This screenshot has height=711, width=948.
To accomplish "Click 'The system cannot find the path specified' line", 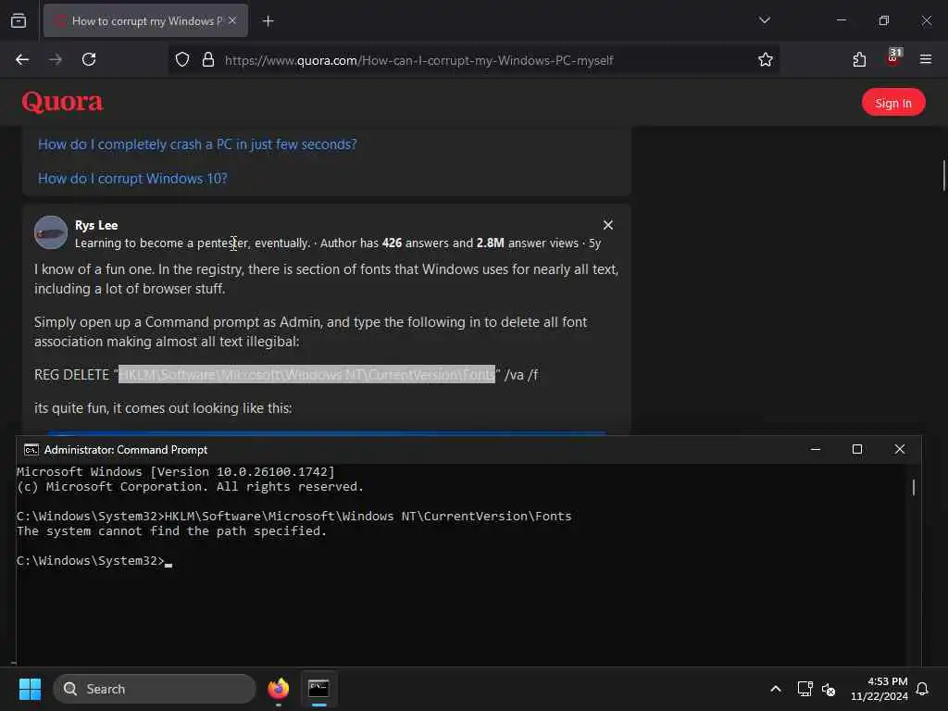I will coord(171,531).
